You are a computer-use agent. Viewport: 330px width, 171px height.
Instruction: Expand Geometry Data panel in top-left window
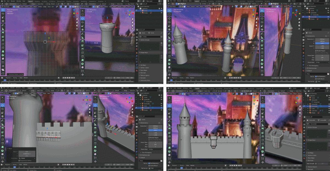click(145, 80)
